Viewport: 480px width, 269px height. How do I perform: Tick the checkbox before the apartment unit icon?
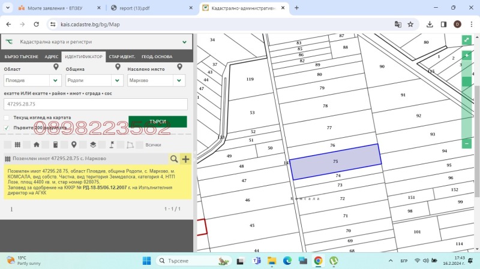pyautogui.click(x=46, y=144)
